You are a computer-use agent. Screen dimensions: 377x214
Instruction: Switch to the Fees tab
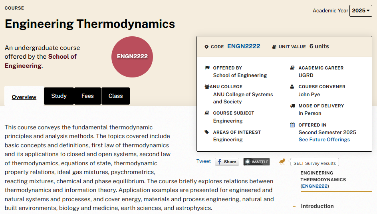coord(87,96)
